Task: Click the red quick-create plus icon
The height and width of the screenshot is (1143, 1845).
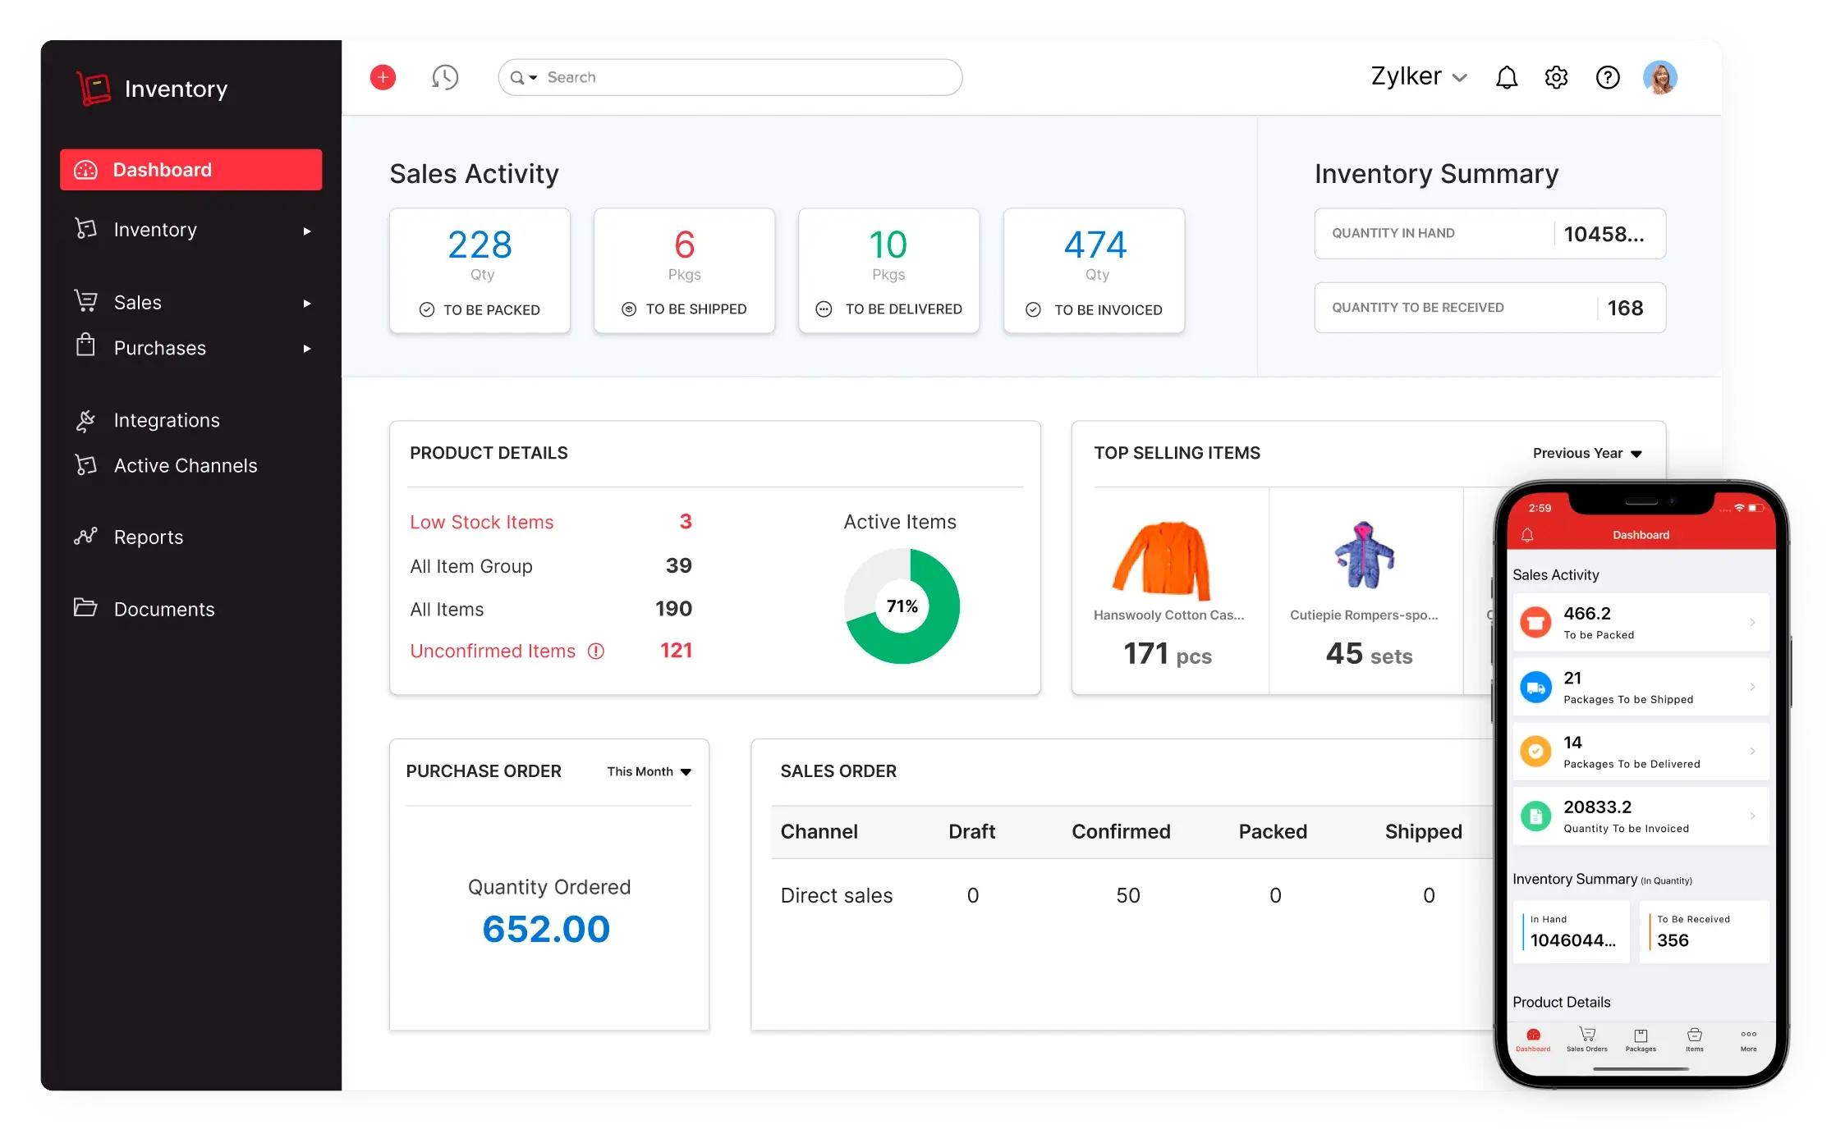Action: (x=383, y=76)
